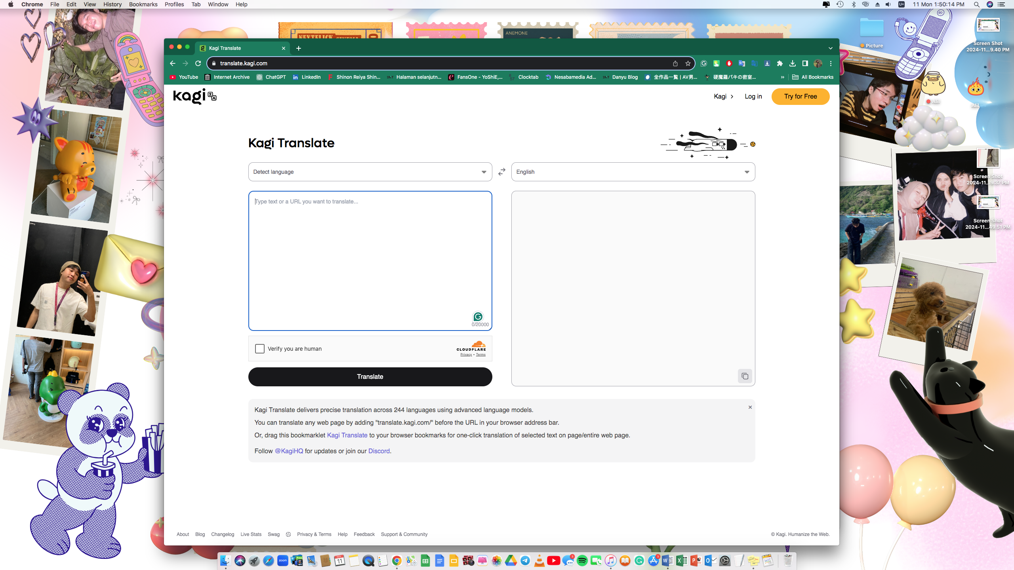Open the Cloudflare Privacy link
This screenshot has height=570, width=1014.
point(466,355)
